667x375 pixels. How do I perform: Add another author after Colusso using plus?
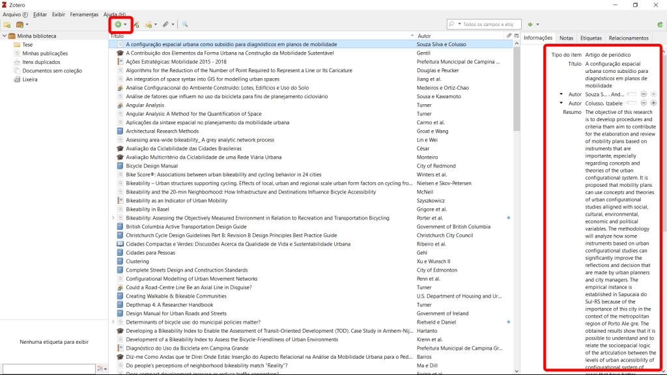point(653,103)
